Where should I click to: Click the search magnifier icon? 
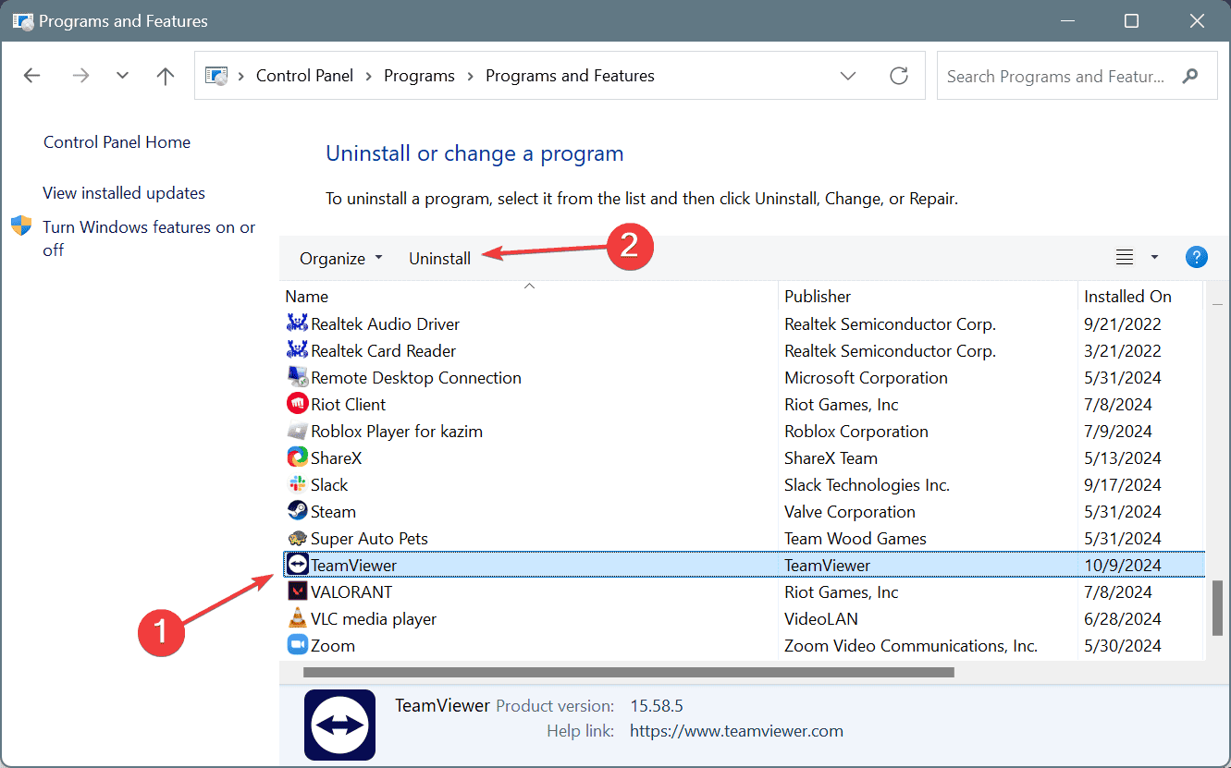pyautogui.click(x=1190, y=76)
